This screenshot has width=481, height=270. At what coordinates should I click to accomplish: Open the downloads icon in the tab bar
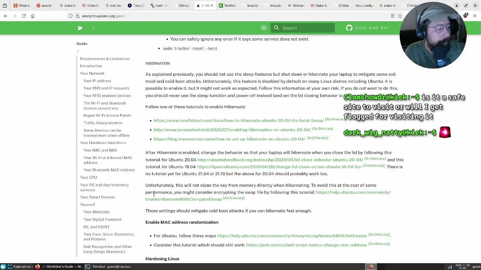point(457,6)
